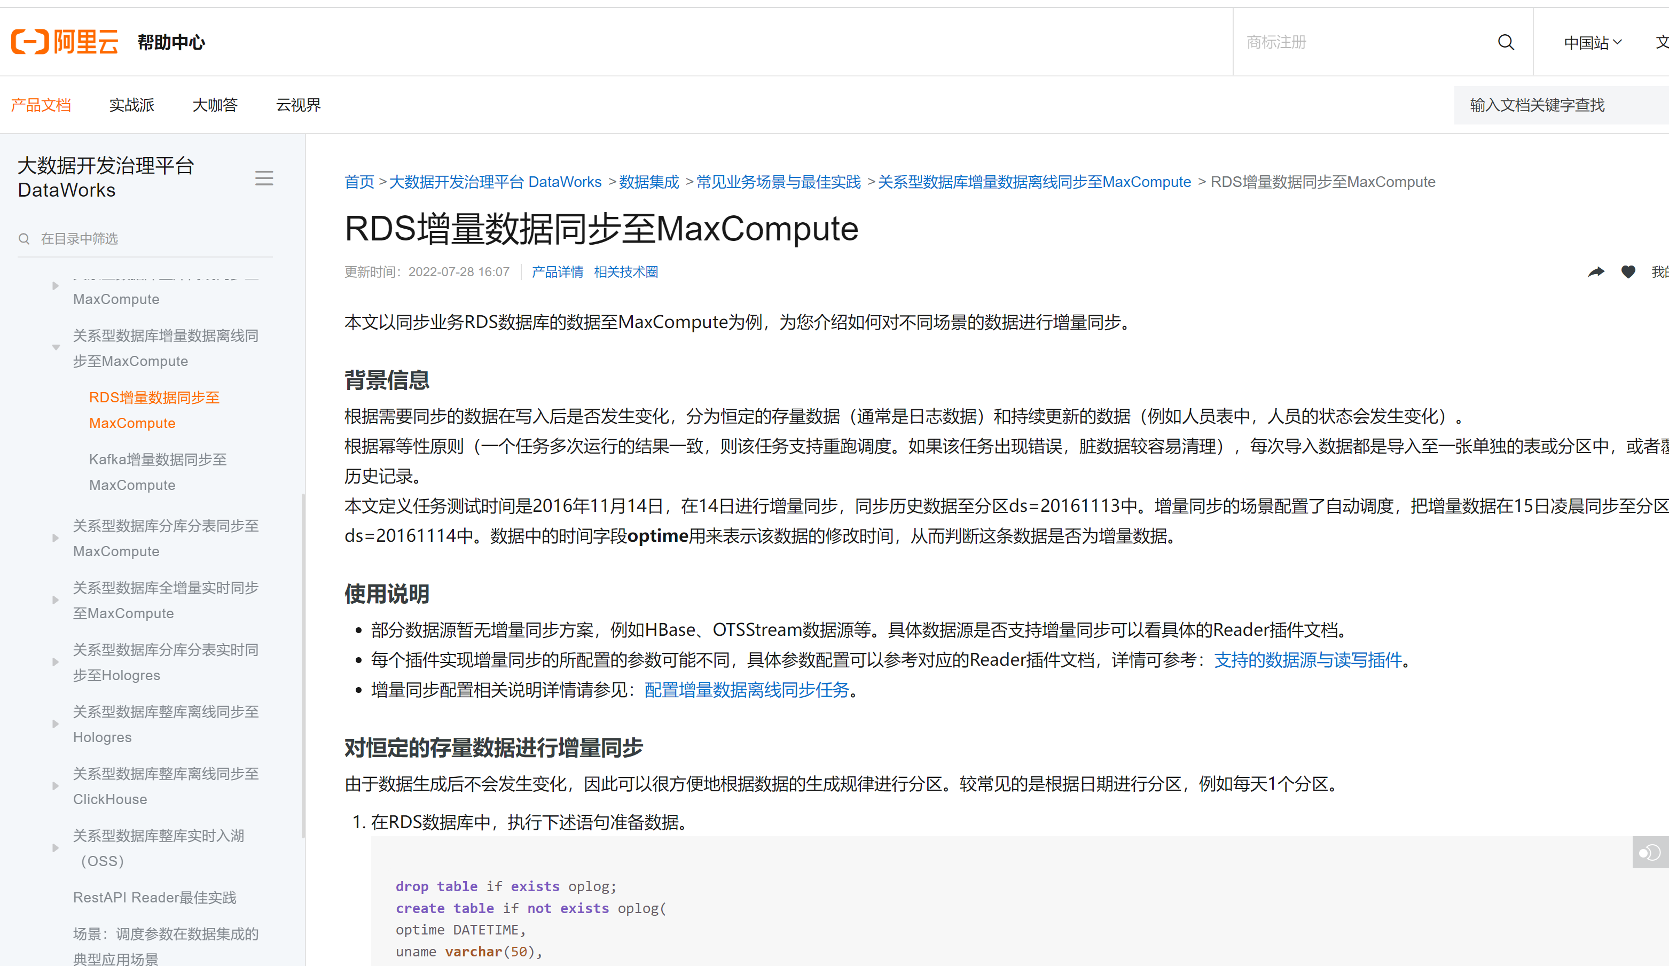Expand 关系型数据库整库离线同步至ClickHouse node
The image size is (1669, 966).
pyautogui.click(x=56, y=786)
